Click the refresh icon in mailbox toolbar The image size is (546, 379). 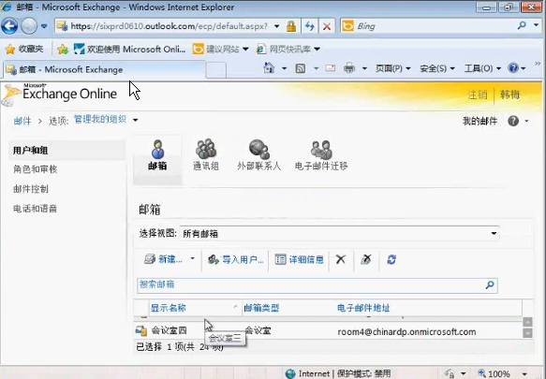[391, 259]
